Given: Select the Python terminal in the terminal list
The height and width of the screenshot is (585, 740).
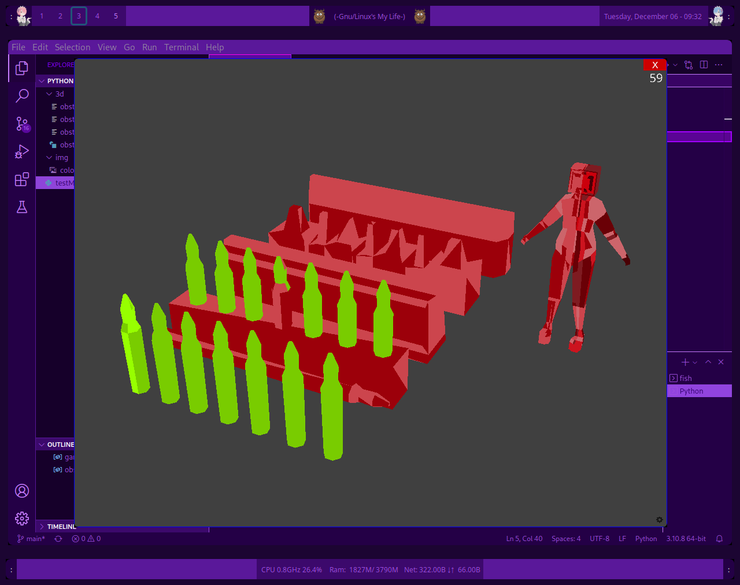Looking at the screenshot, I should 691,391.
